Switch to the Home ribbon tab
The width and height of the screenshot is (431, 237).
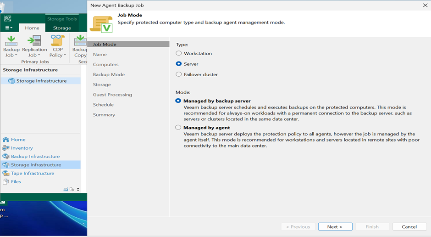[32, 28]
